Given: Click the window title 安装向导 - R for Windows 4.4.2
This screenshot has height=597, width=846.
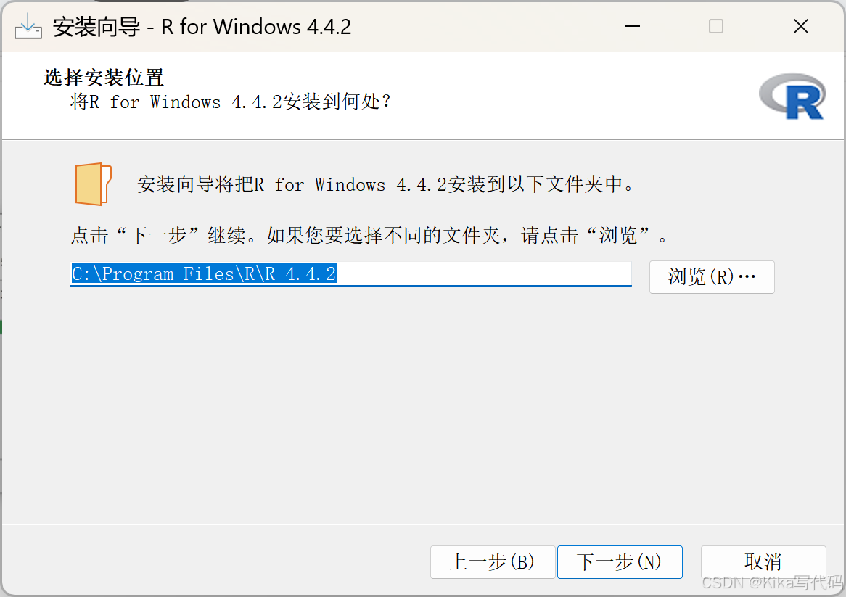Looking at the screenshot, I should tap(202, 26).
